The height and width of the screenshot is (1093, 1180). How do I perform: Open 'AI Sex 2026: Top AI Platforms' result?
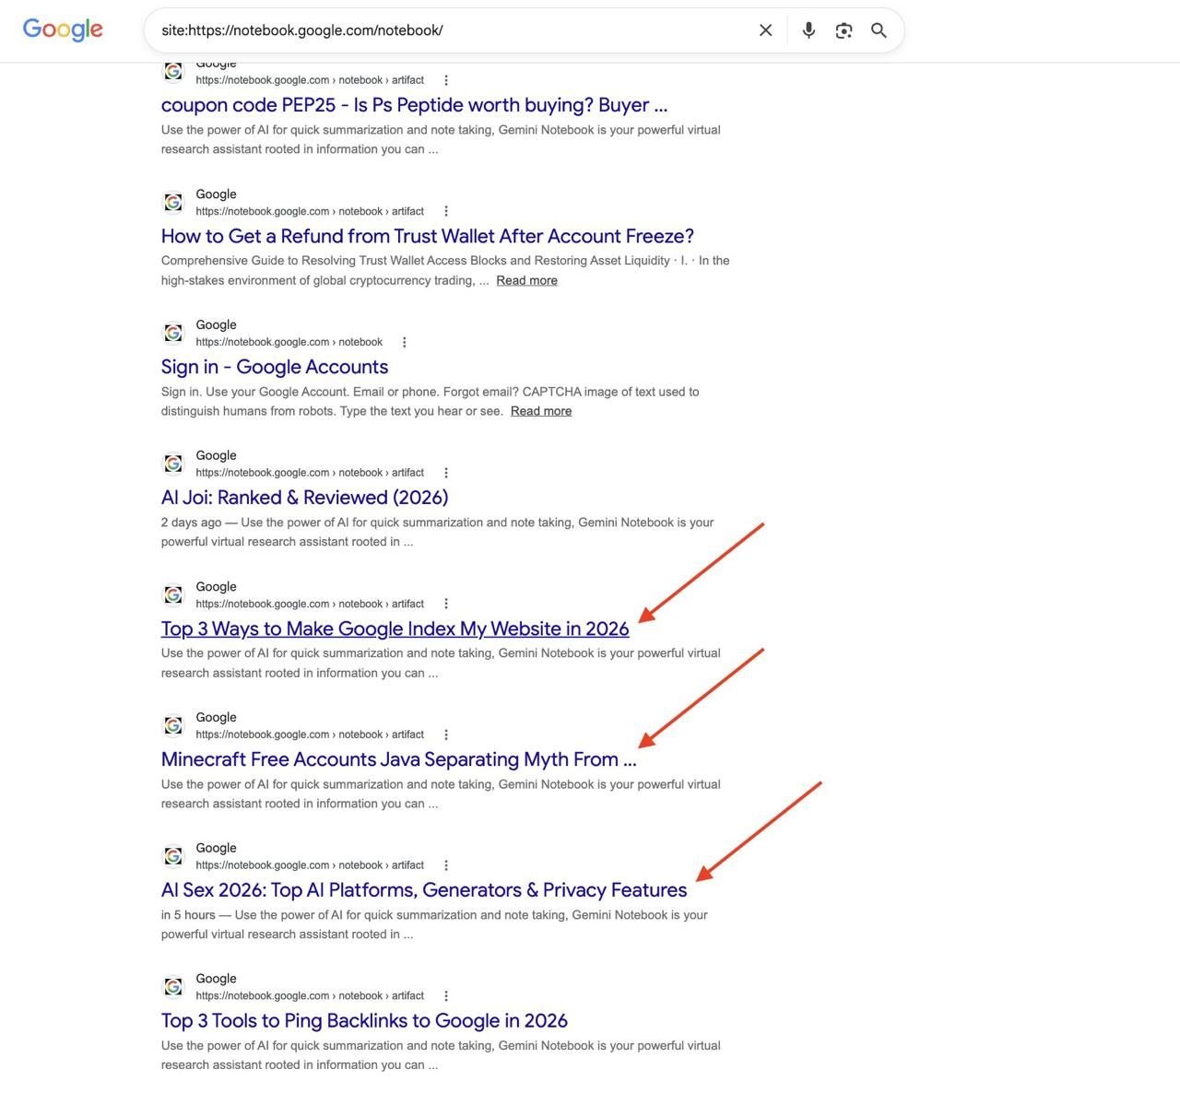tap(424, 890)
